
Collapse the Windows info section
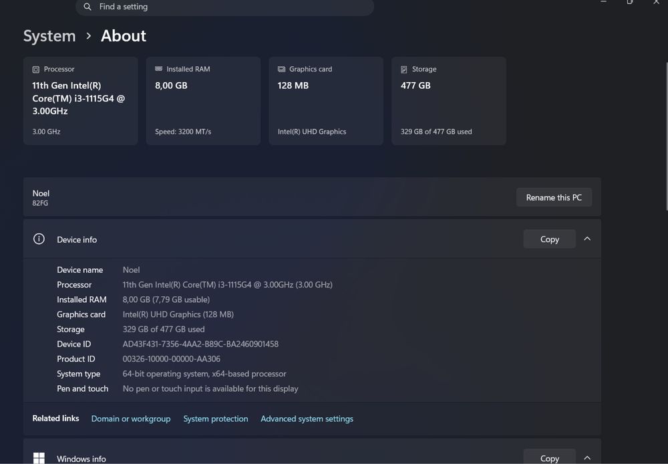[x=587, y=457]
